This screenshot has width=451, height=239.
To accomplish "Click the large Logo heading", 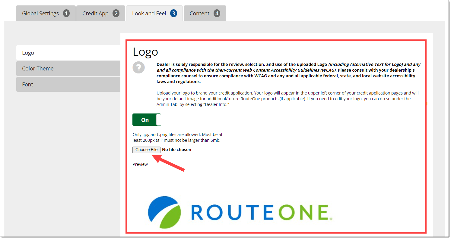I will [x=145, y=52].
